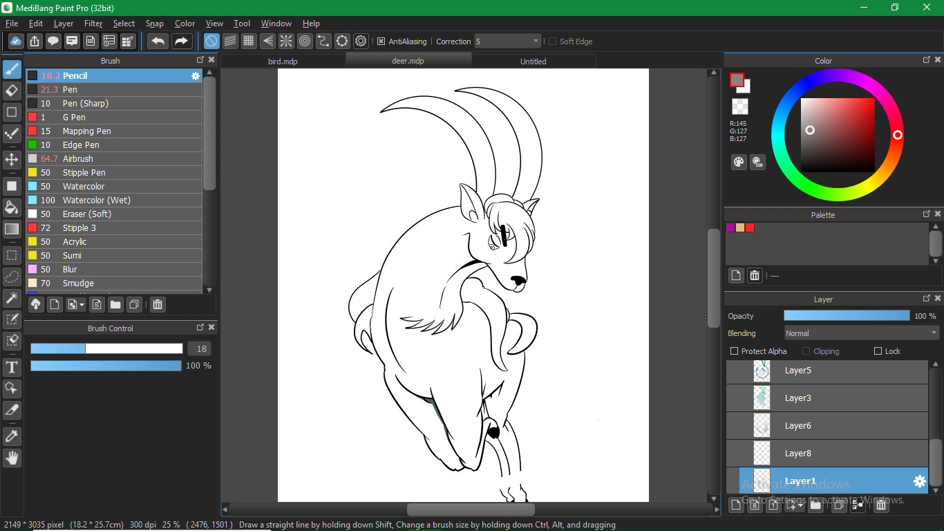The height and width of the screenshot is (531, 944).
Task: Click the layer Opacity slider
Action: point(847,316)
